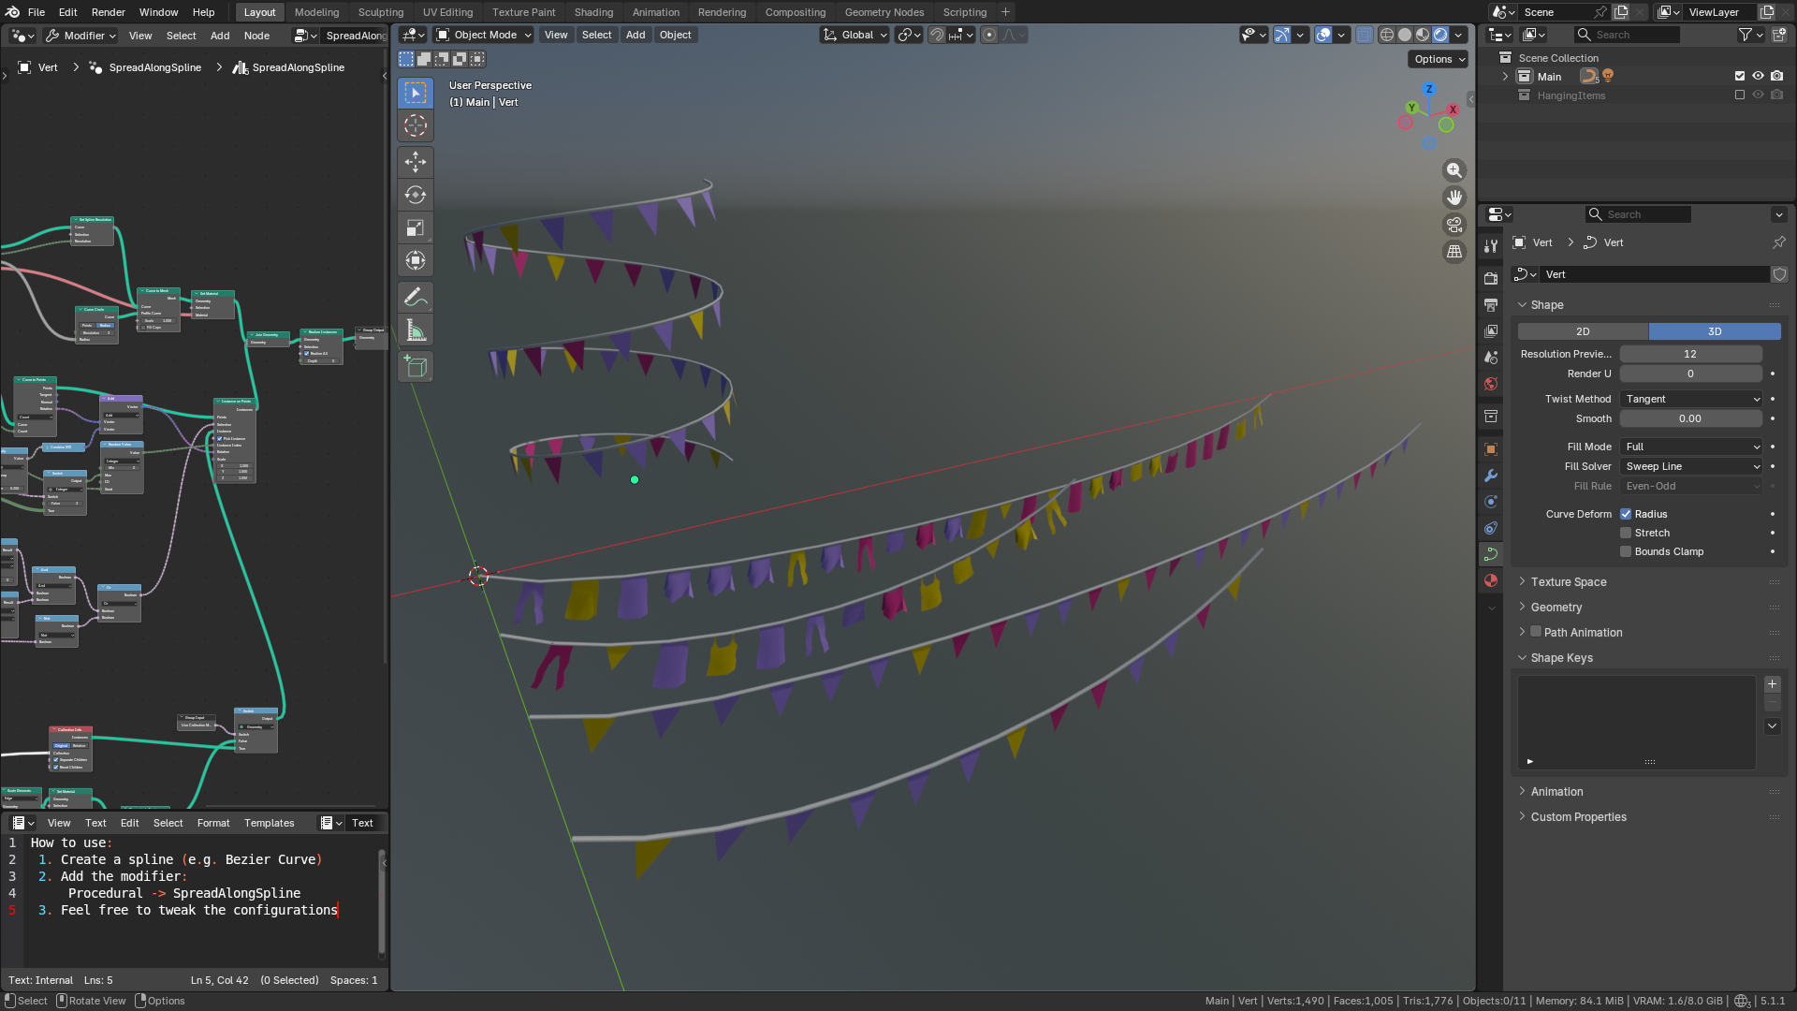Image resolution: width=1797 pixels, height=1011 pixels.
Task: Activate the Rotate tool
Action: pyautogui.click(x=416, y=195)
